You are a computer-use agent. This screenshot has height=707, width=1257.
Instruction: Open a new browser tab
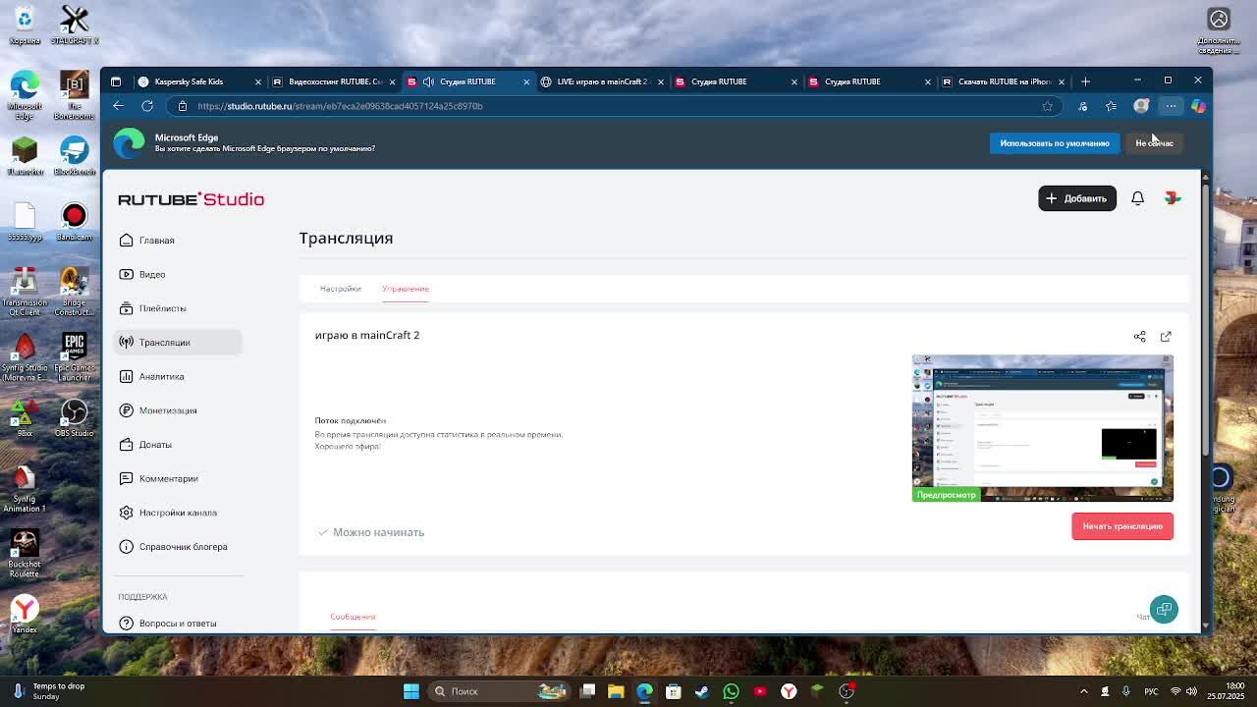(1085, 82)
